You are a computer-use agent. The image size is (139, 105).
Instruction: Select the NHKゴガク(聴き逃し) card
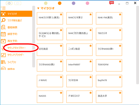click(79, 34)
